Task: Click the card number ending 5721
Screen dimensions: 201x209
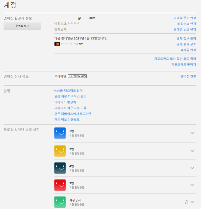Action: pos(72,44)
